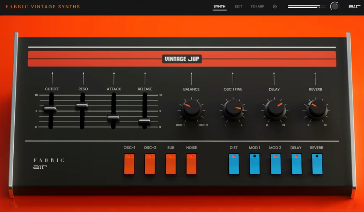The height and width of the screenshot is (212, 364).
Task: Click the RELEASE label
Action: click(145, 89)
